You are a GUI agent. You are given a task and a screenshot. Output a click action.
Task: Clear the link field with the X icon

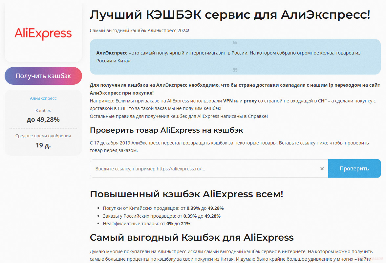pyautogui.click(x=322, y=168)
